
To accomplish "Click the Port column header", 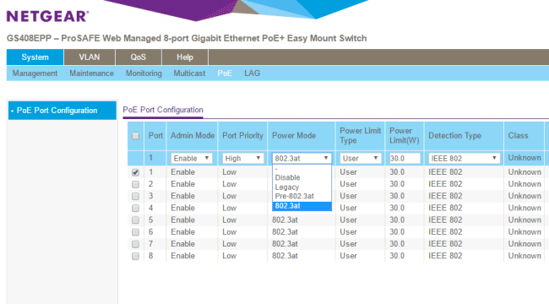I will coord(155,136).
